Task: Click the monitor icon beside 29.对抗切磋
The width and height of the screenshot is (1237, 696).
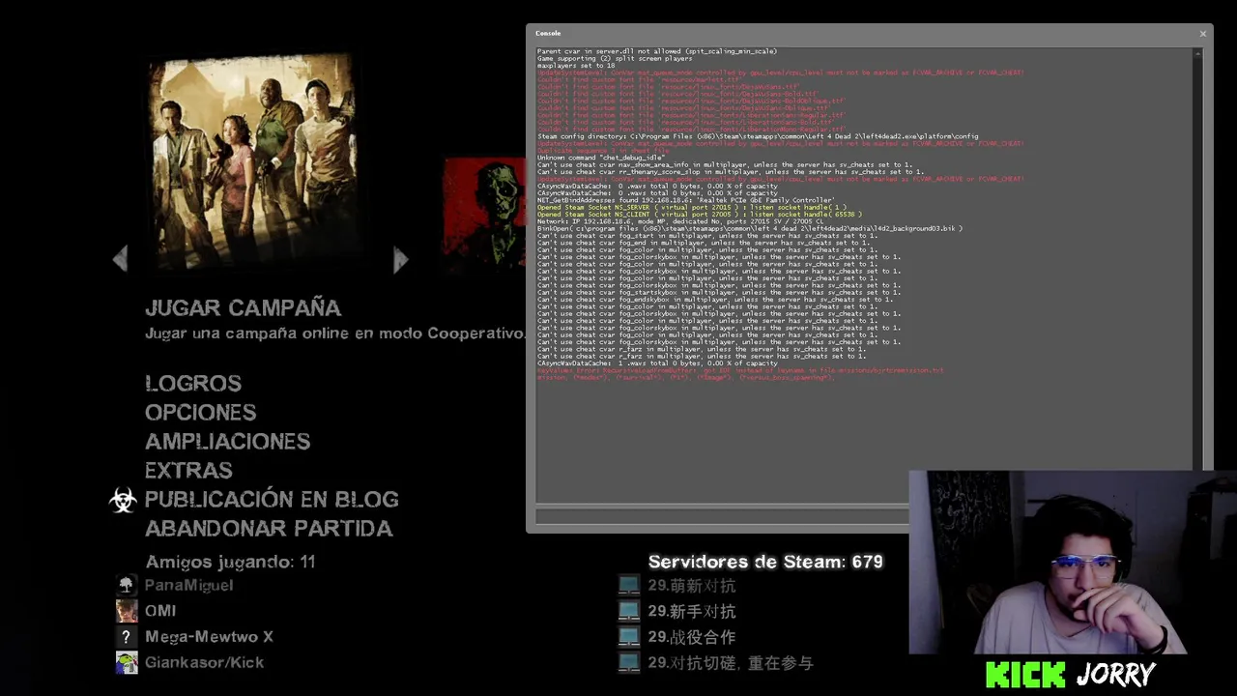Action: click(x=629, y=663)
